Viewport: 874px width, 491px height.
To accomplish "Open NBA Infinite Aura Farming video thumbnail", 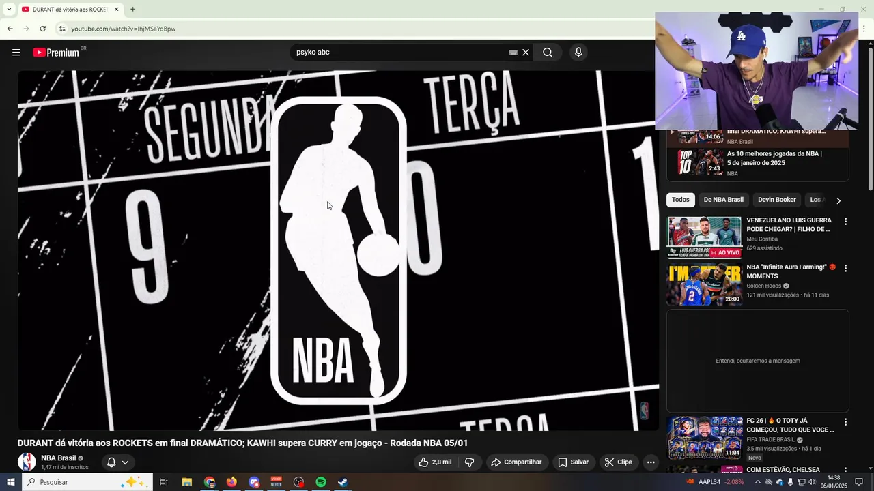I will coord(705,284).
